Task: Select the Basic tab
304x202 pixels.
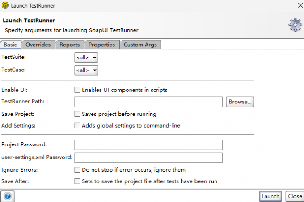Action: tap(10, 45)
